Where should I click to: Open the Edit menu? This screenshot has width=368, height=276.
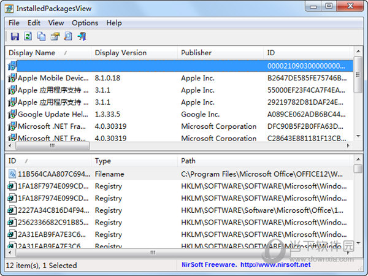pos(34,23)
